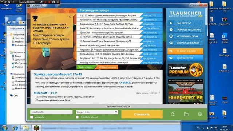Open Internet Explorer from the taskbar
The image size is (233, 131).
[15, 128]
